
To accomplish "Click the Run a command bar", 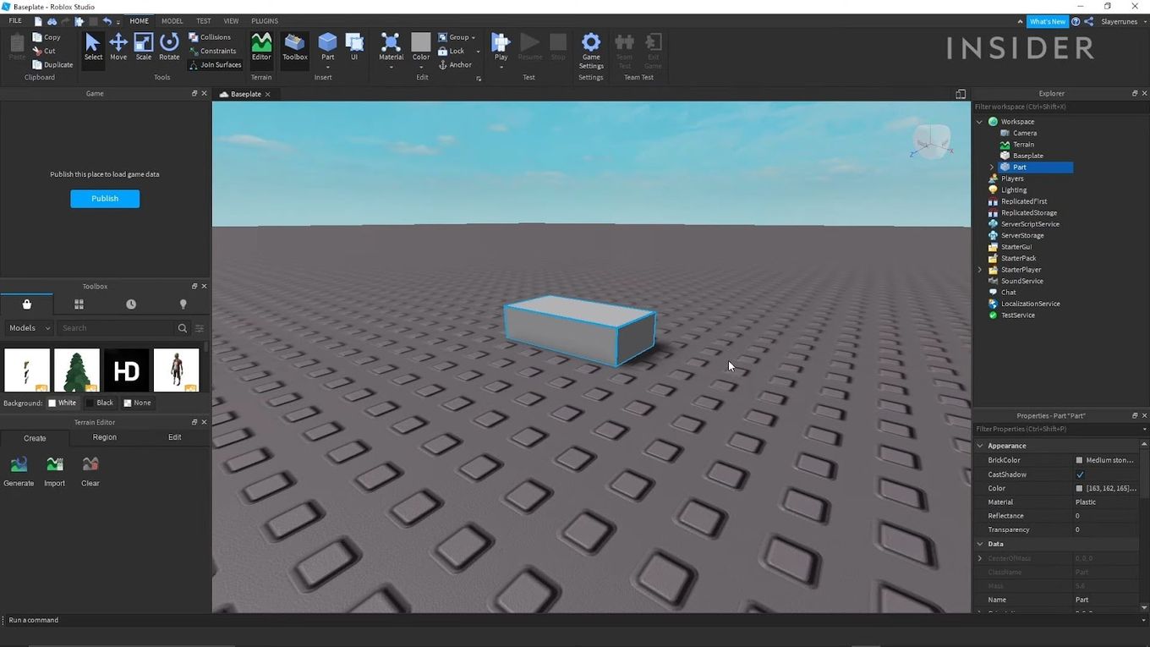I will click(x=575, y=620).
